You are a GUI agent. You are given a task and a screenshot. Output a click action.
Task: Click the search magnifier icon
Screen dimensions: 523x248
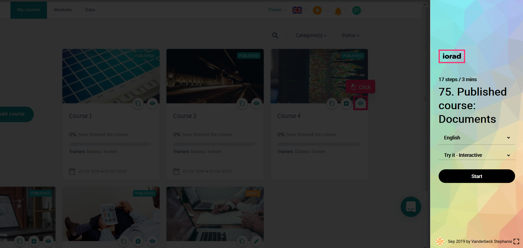tap(275, 35)
